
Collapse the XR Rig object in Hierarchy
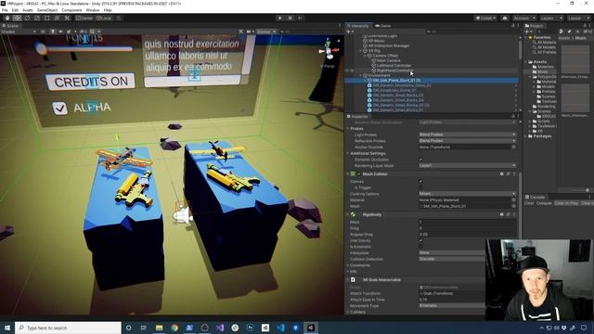[x=361, y=51]
